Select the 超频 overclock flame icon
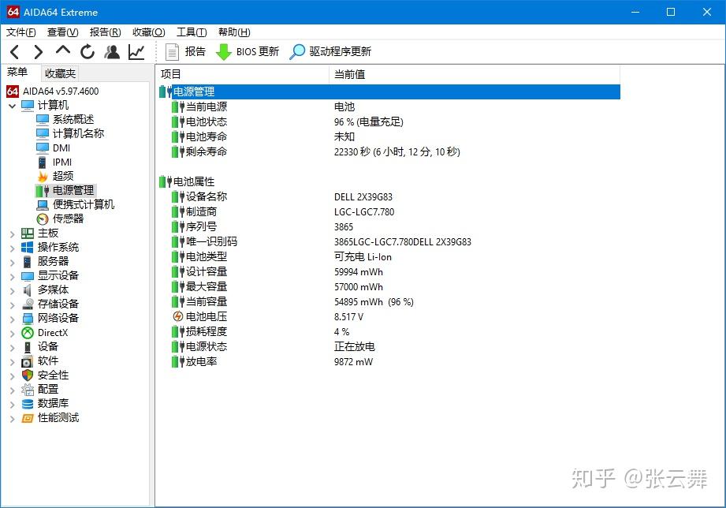Viewport: 726px width, 508px height. point(43,176)
